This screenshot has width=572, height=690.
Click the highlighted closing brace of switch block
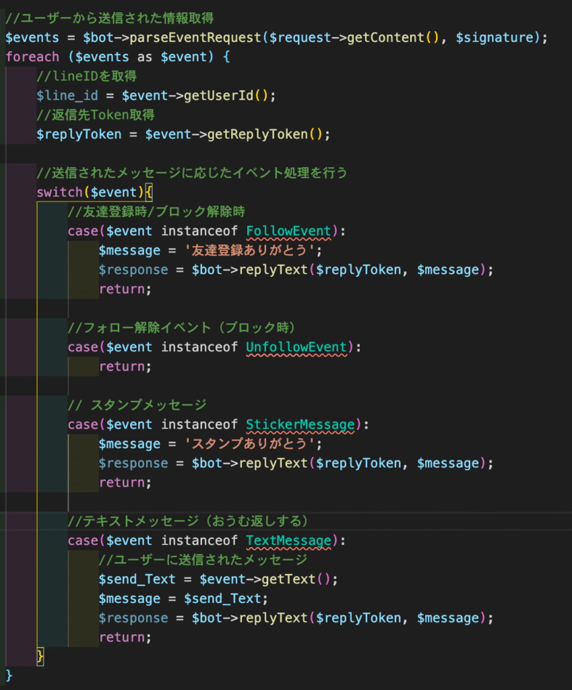[40, 656]
